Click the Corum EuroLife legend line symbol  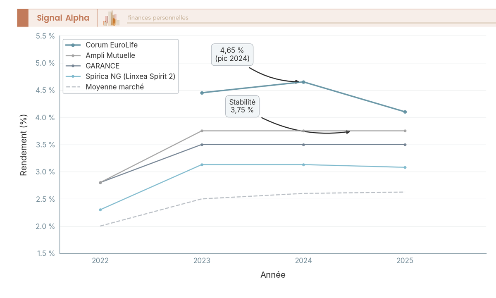point(74,45)
